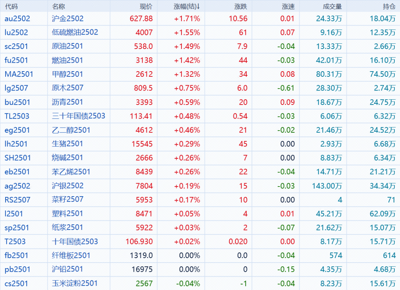The image size is (400, 290).
Task: Open contract code au2502
Action: pyautogui.click(x=17, y=19)
